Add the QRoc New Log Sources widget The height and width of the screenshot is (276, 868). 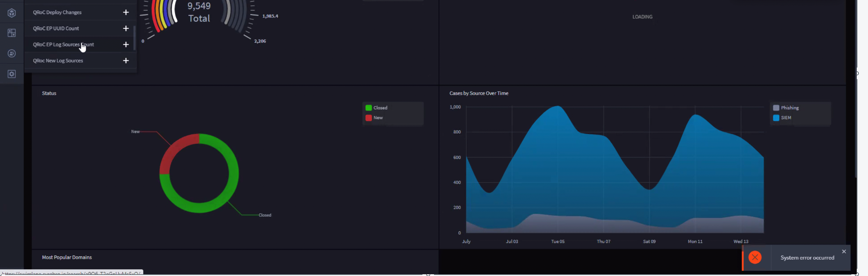point(126,61)
